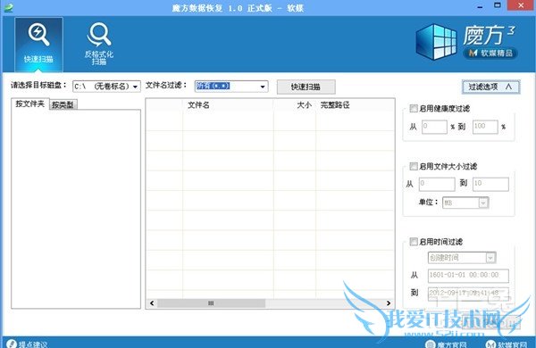
Task: Click the file list scroll right arrow
Action: coord(389,302)
